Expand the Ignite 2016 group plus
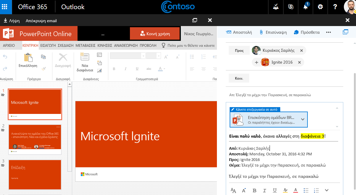The width and height of the screenshot is (356, 195). pyautogui.click(x=256, y=62)
